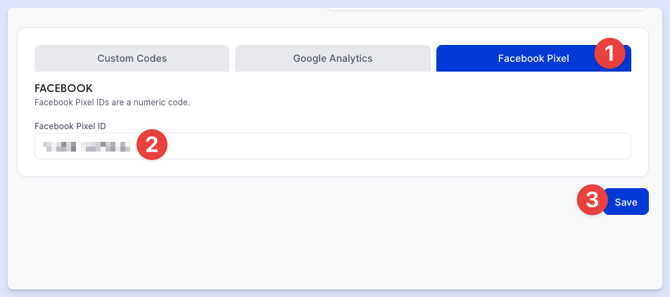Image resolution: width=670 pixels, height=297 pixels.
Task: Click the red number 3 badge
Action: [x=593, y=199]
